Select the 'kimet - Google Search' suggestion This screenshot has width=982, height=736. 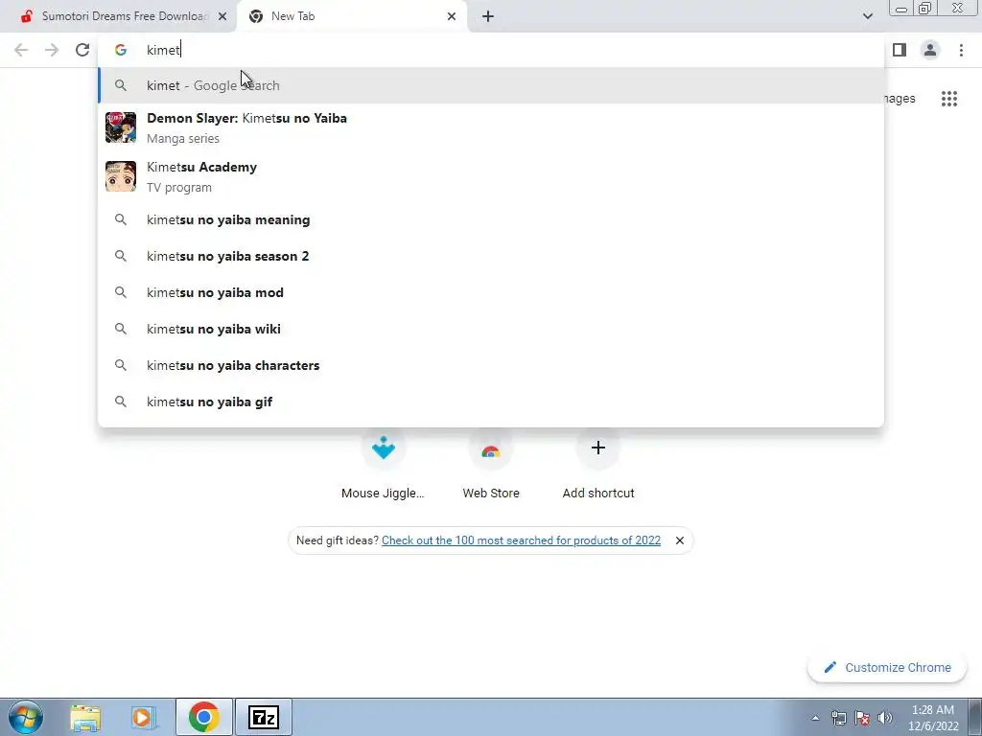pyautogui.click(x=491, y=85)
